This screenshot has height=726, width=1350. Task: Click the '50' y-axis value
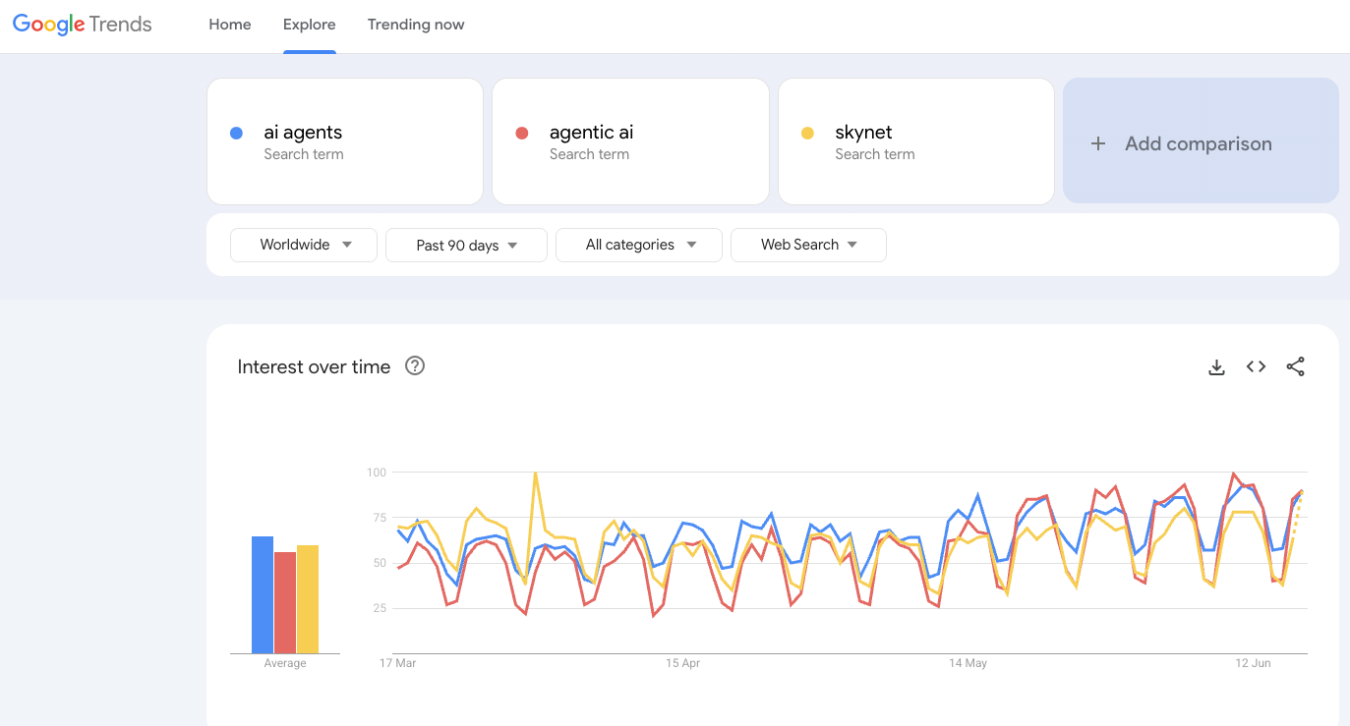pos(380,563)
